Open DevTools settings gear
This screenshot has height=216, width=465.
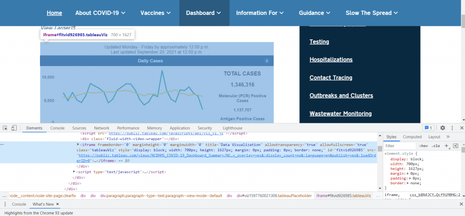pyautogui.click(x=442, y=128)
